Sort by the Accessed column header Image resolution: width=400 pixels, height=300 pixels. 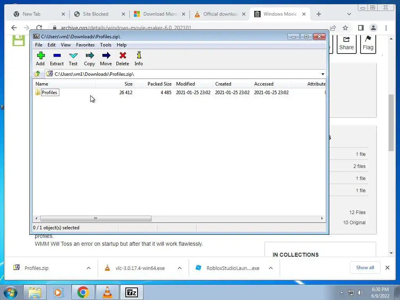271,84
